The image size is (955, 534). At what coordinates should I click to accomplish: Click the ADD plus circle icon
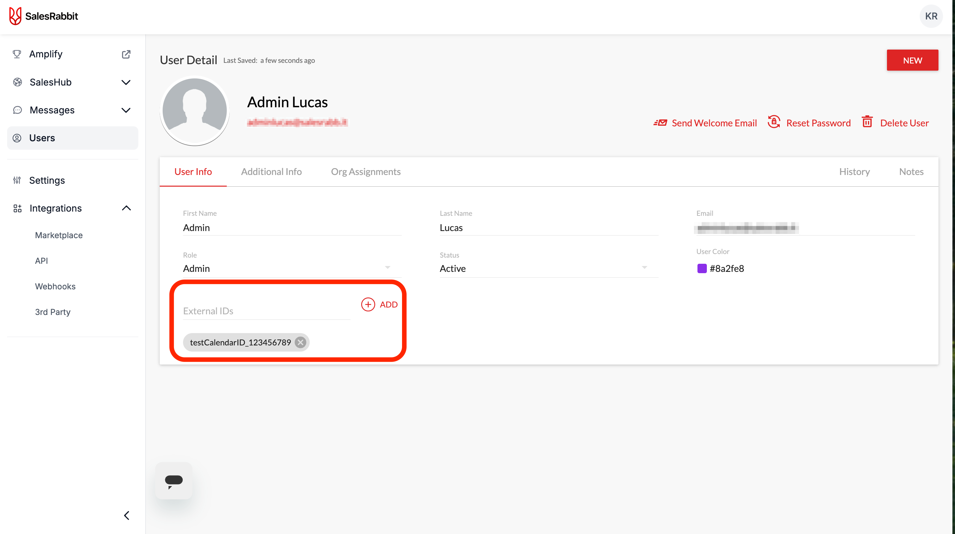pyautogui.click(x=368, y=305)
